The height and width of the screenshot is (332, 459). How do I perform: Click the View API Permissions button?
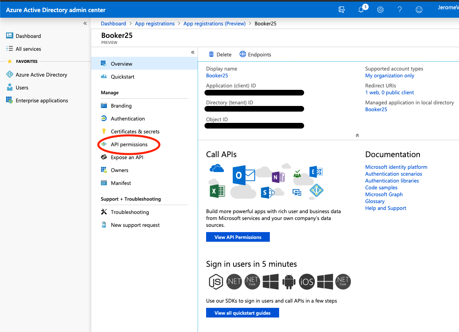[x=238, y=237]
